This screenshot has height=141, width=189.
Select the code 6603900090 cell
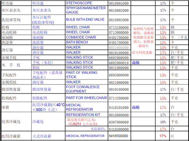pyautogui.click(x=118, y=75)
